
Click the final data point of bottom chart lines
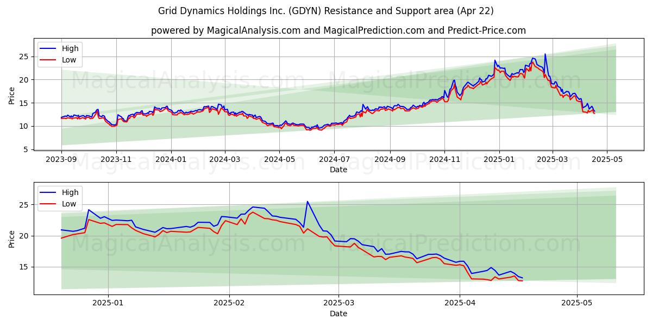point(522,279)
